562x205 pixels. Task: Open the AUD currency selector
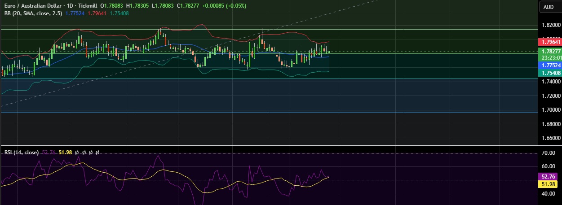pos(549,7)
